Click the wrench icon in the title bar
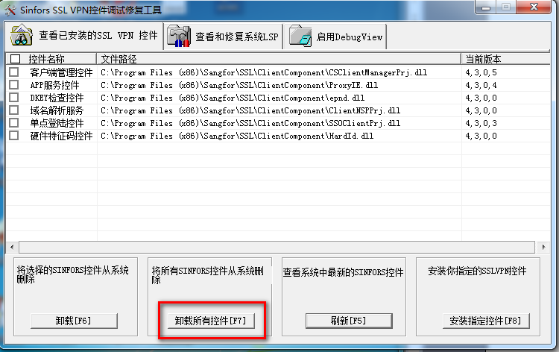This screenshot has height=352, width=559. click(x=10, y=10)
